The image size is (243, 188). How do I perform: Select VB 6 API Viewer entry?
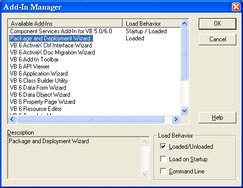click(30, 67)
